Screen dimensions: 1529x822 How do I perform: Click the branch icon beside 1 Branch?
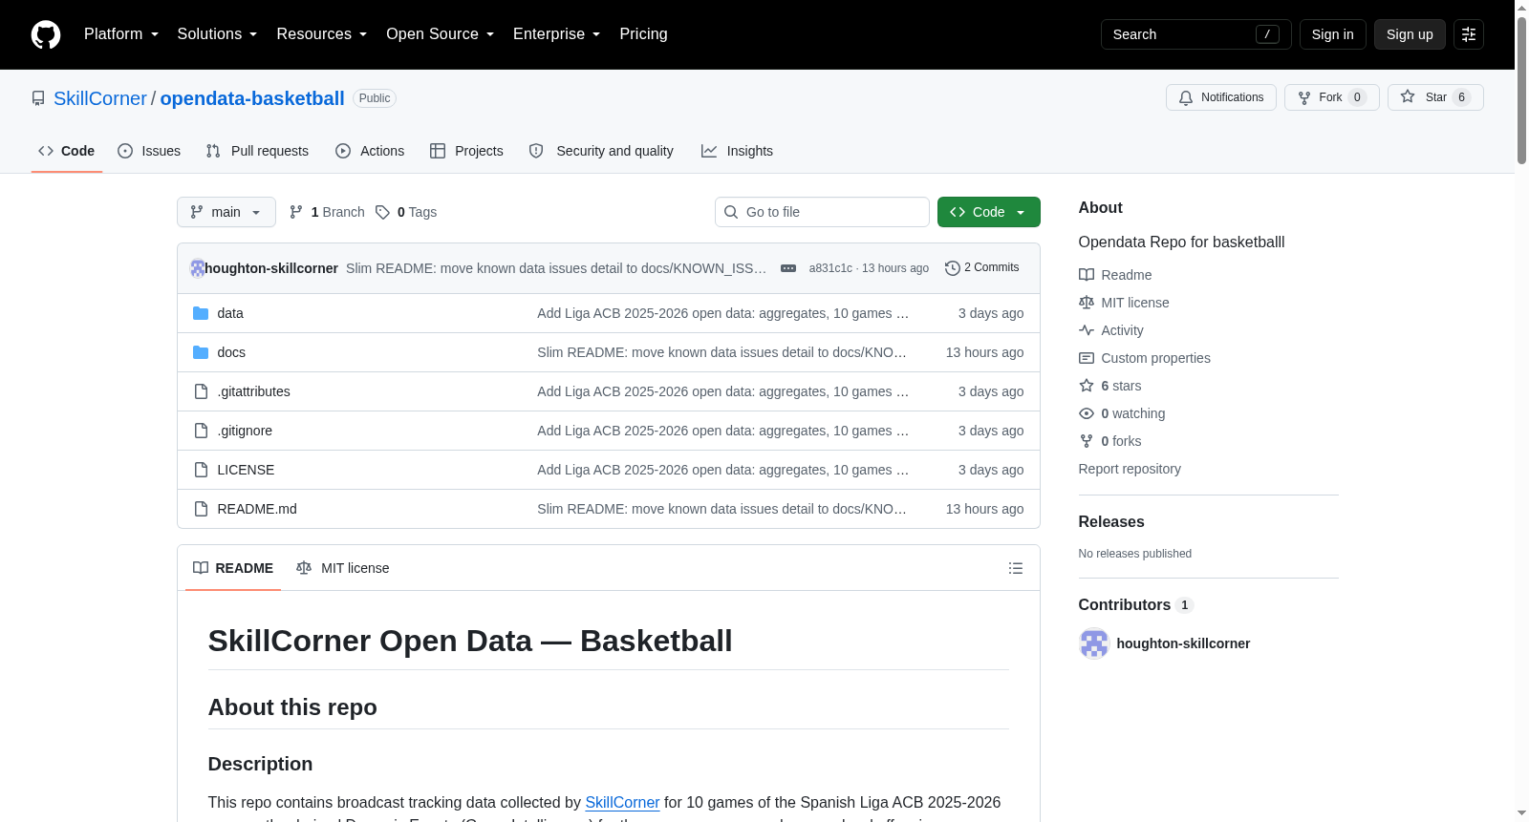pyautogui.click(x=296, y=212)
